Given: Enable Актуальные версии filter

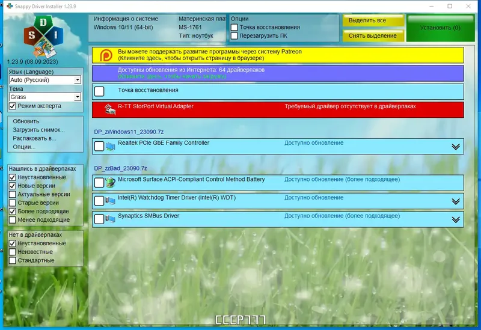Looking at the screenshot, I should 12,194.
